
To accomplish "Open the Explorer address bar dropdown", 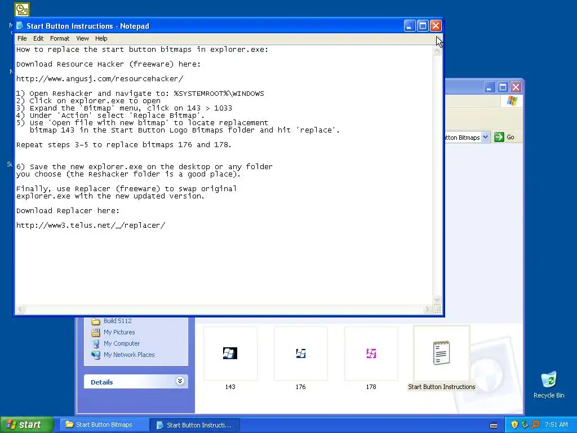I will pyautogui.click(x=485, y=138).
